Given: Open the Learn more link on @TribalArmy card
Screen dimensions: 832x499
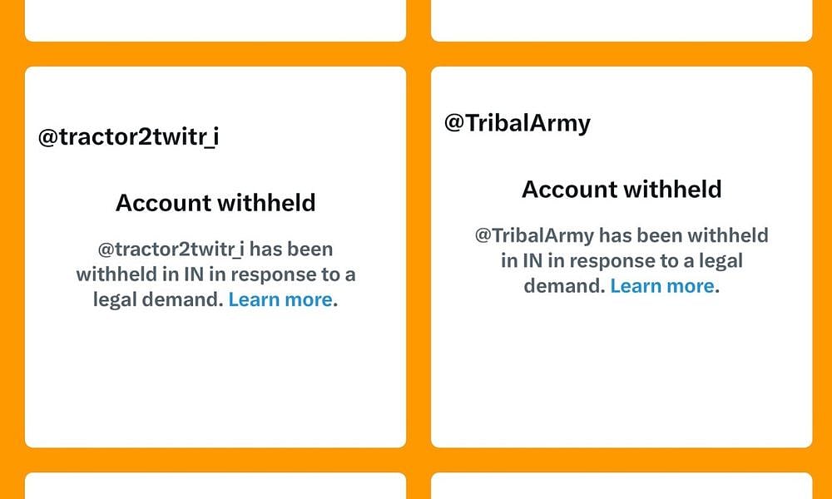Looking at the screenshot, I should (662, 285).
